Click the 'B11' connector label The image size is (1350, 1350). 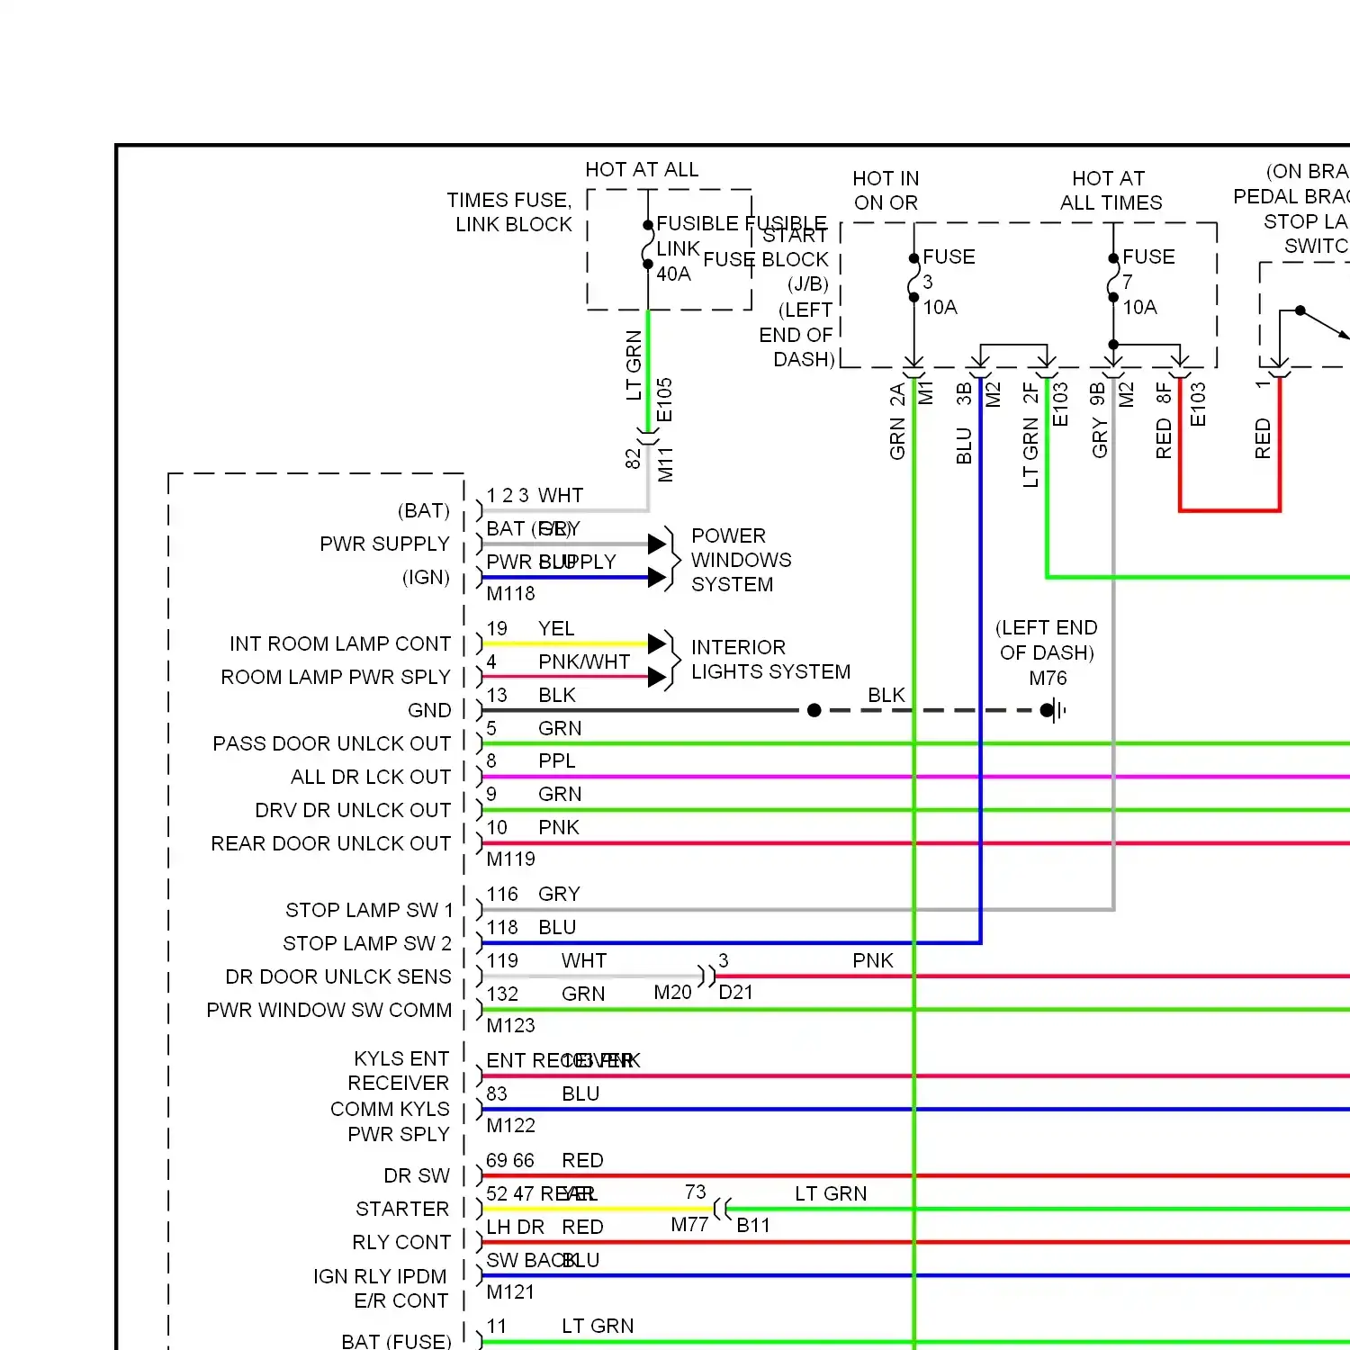tap(753, 1225)
